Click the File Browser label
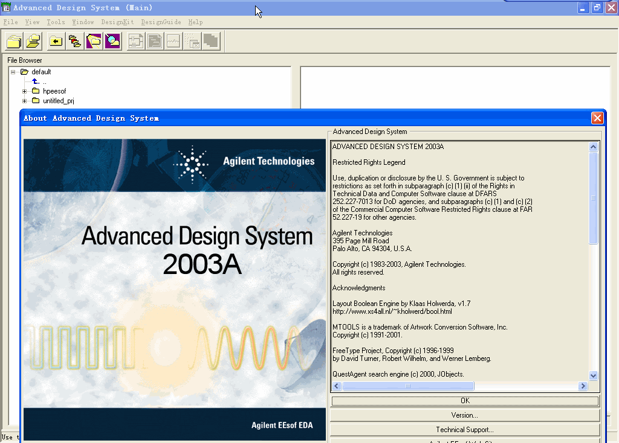 pos(24,60)
